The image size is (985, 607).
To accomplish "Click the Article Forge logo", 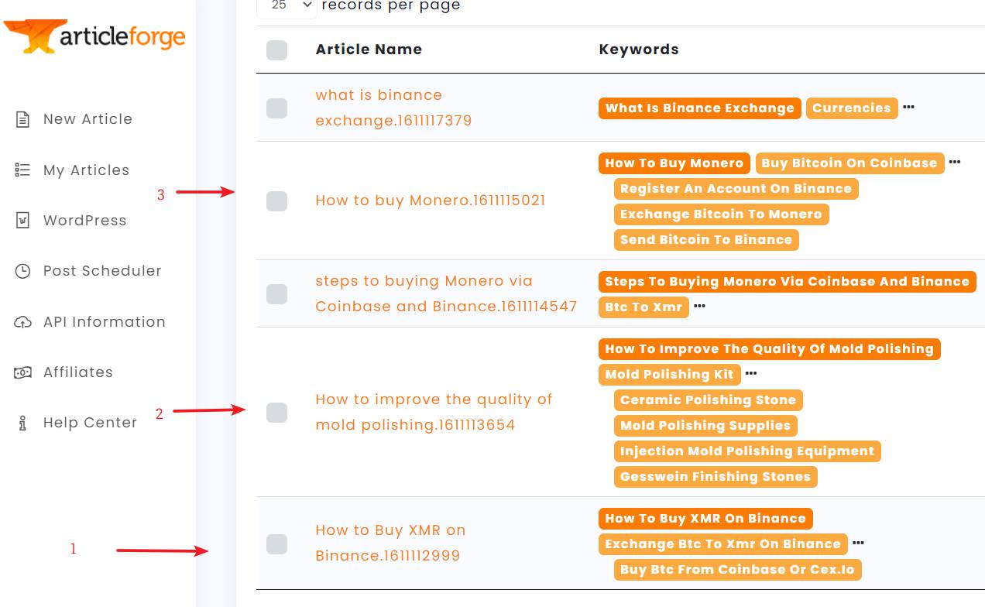I will (94, 36).
